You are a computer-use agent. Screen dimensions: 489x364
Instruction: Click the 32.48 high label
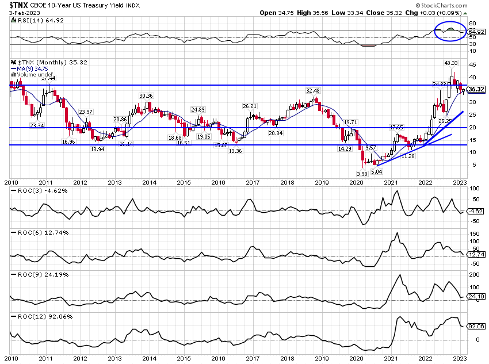tap(313, 91)
